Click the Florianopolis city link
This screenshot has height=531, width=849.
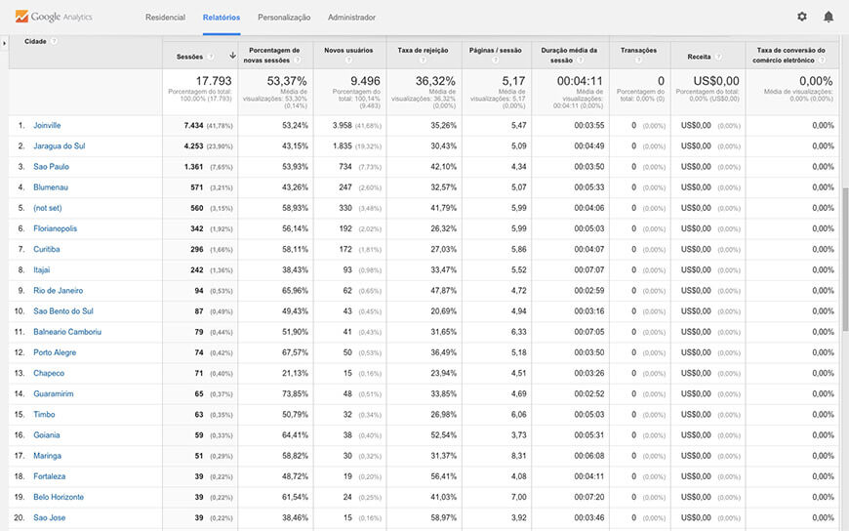[x=55, y=228]
